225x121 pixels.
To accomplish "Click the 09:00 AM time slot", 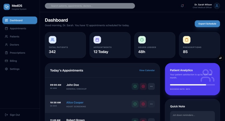I will click(x=56, y=85).
